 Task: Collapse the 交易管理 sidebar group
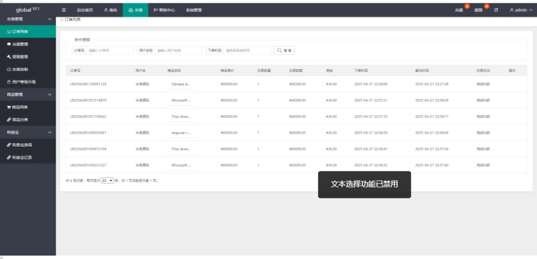pos(27,19)
